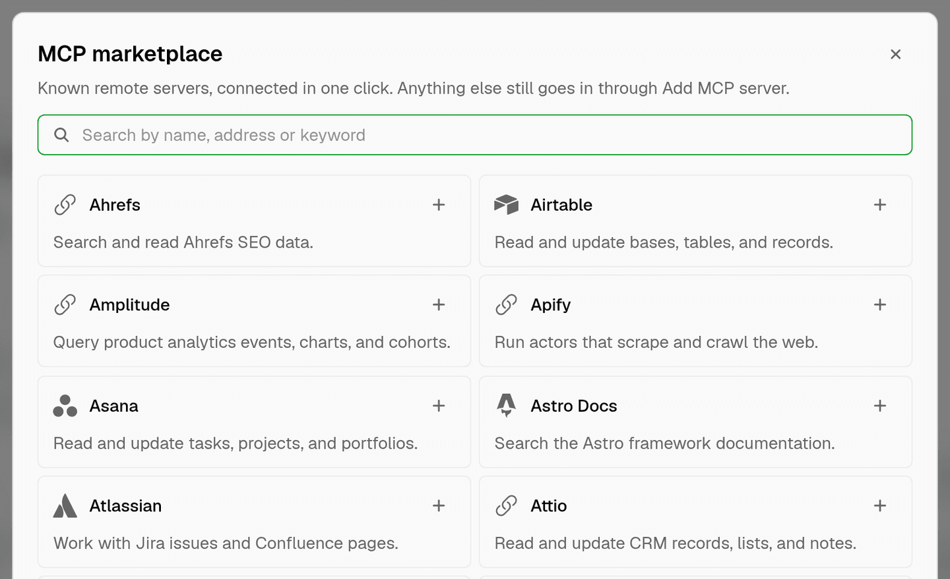
Task: Select the Atlassian title text
Action: click(125, 506)
